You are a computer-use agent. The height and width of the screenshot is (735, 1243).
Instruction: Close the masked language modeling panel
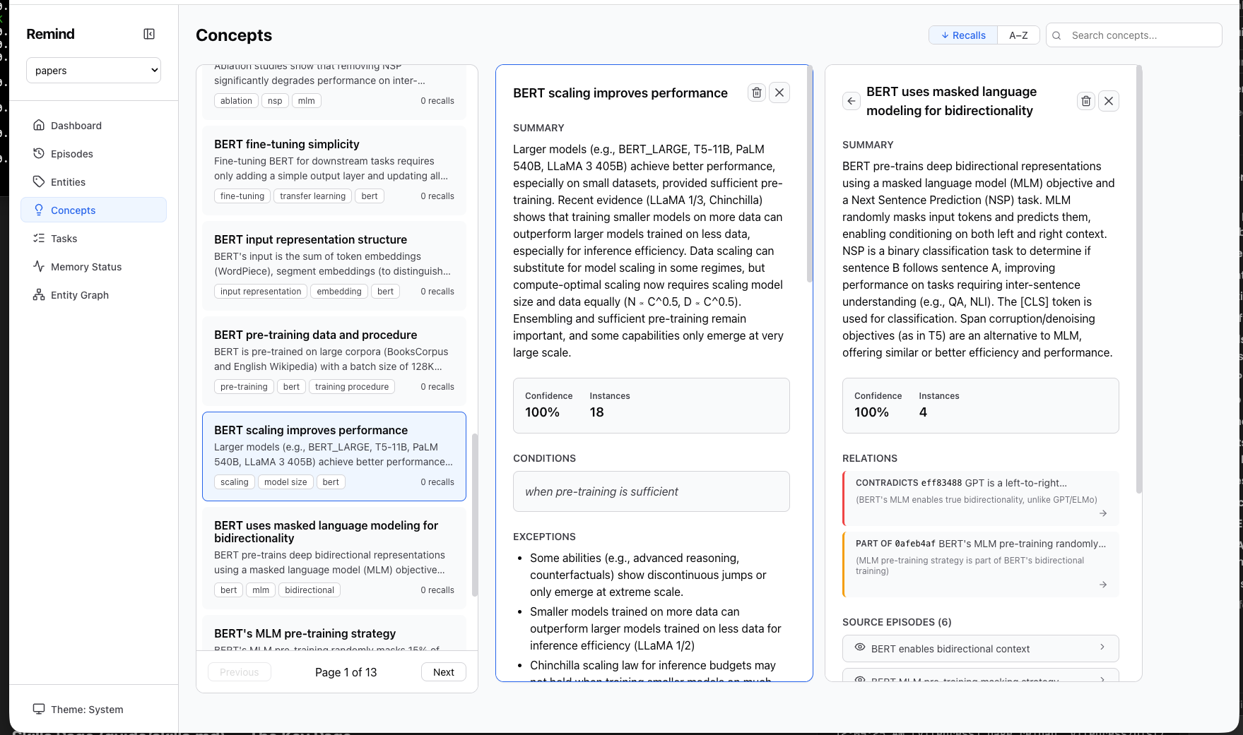tap(1109, 101)
